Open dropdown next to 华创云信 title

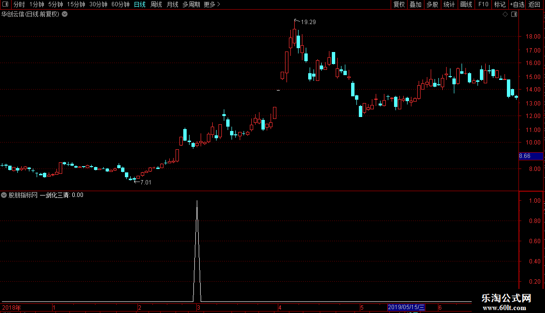[65, 14]
